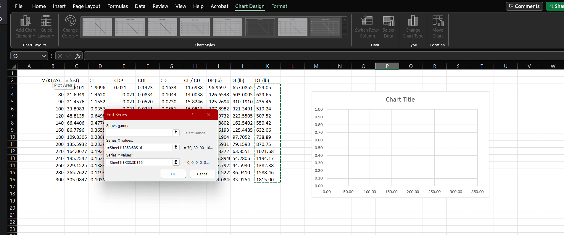Click the Series Y values field

[x=139, y=162]
